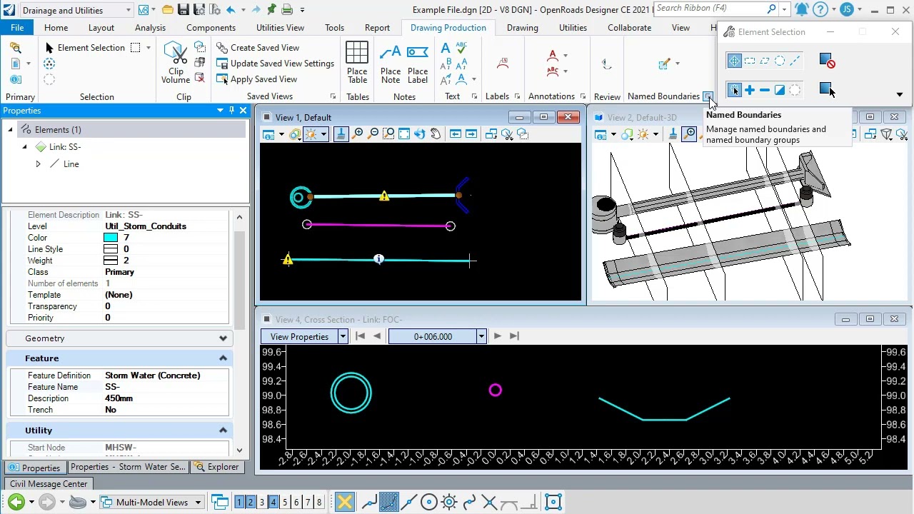Open the File menu

(x=17, y=28)
